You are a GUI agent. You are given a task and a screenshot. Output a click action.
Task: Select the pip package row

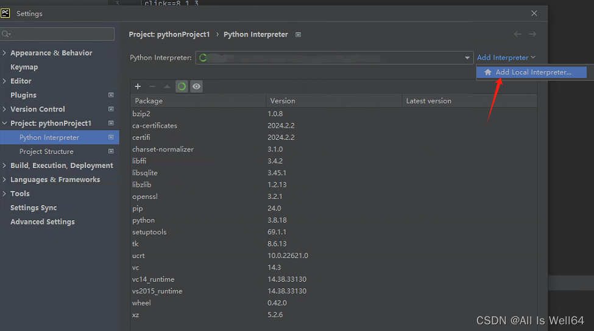[x=333, y=209]
